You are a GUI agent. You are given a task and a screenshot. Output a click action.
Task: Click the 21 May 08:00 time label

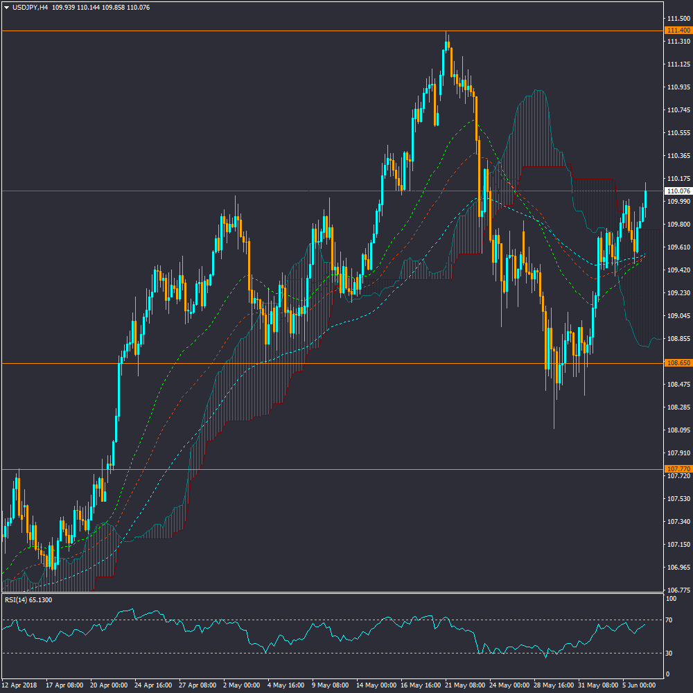pyautogui.click(x=464, y=685)
